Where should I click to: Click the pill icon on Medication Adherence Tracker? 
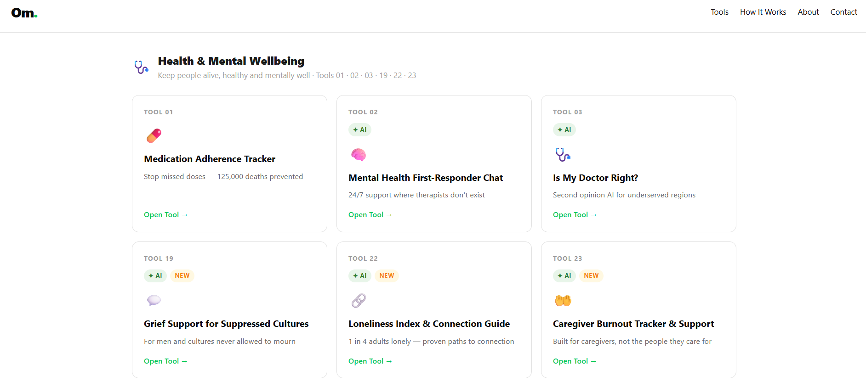pos(154,135)
